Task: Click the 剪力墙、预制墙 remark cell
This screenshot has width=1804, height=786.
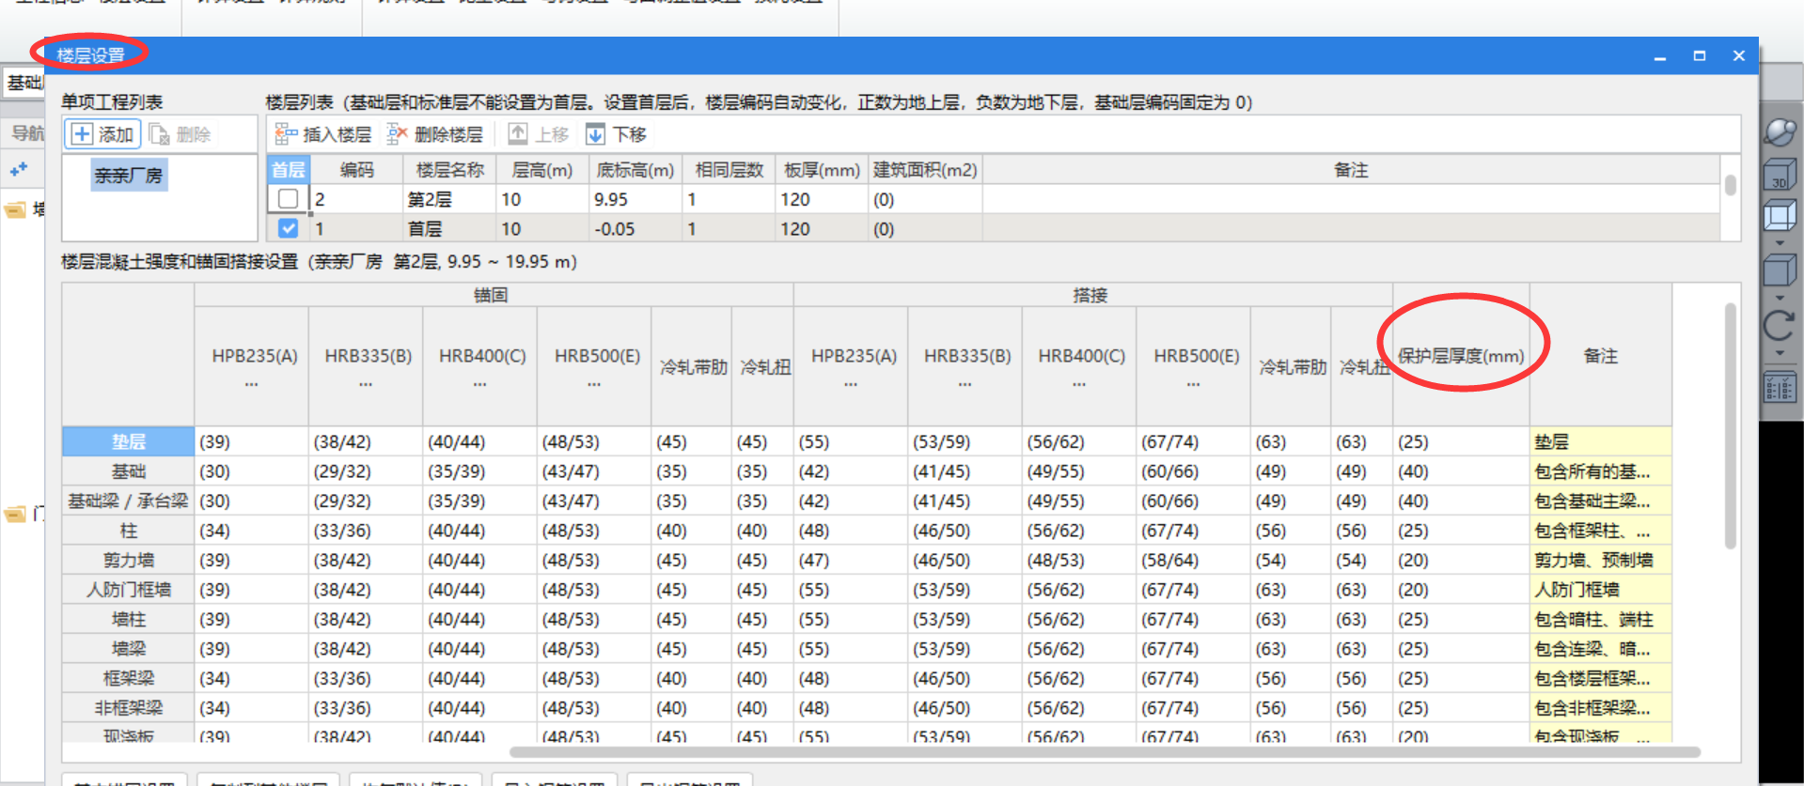Action: pos(1600,560)
